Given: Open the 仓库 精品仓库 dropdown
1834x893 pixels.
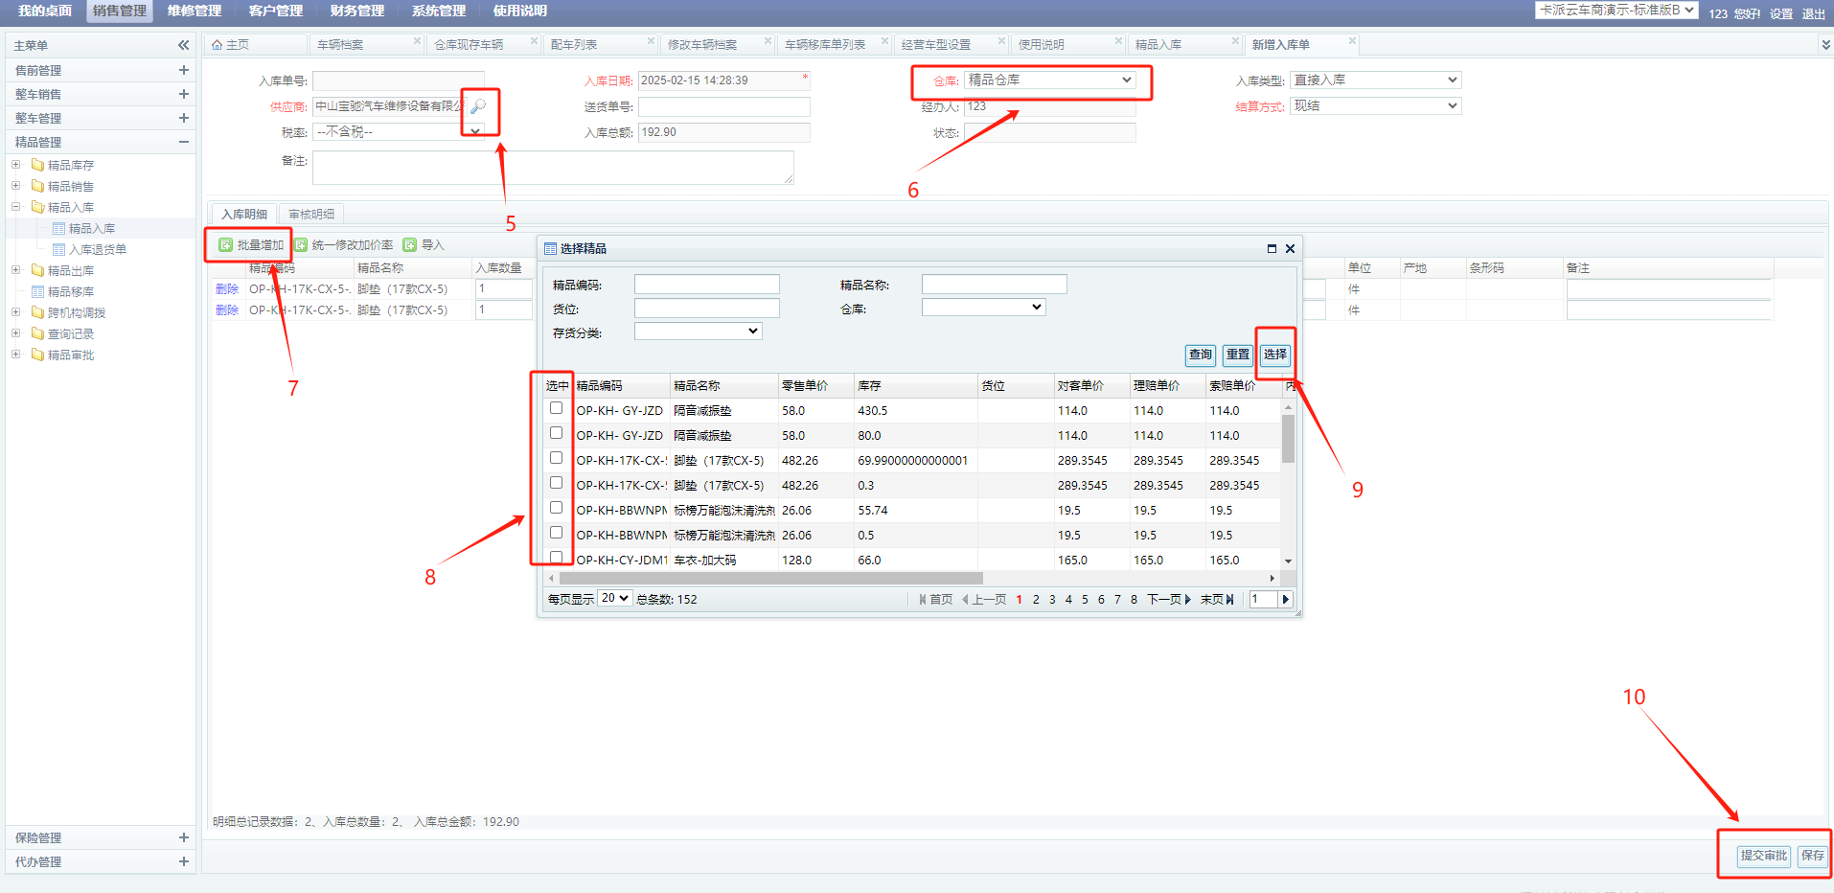Looking at the screenshot, I should pos(1049,80).
